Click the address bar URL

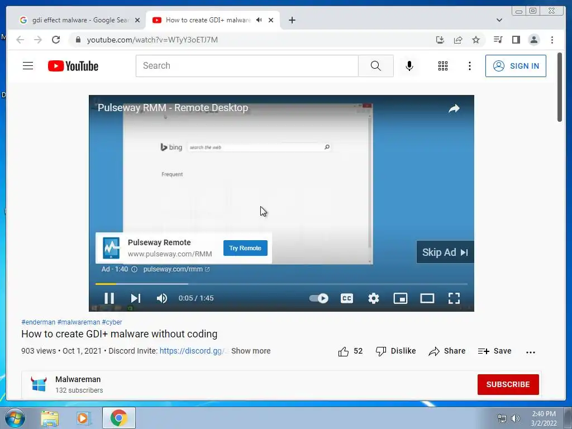coord(152,40)
